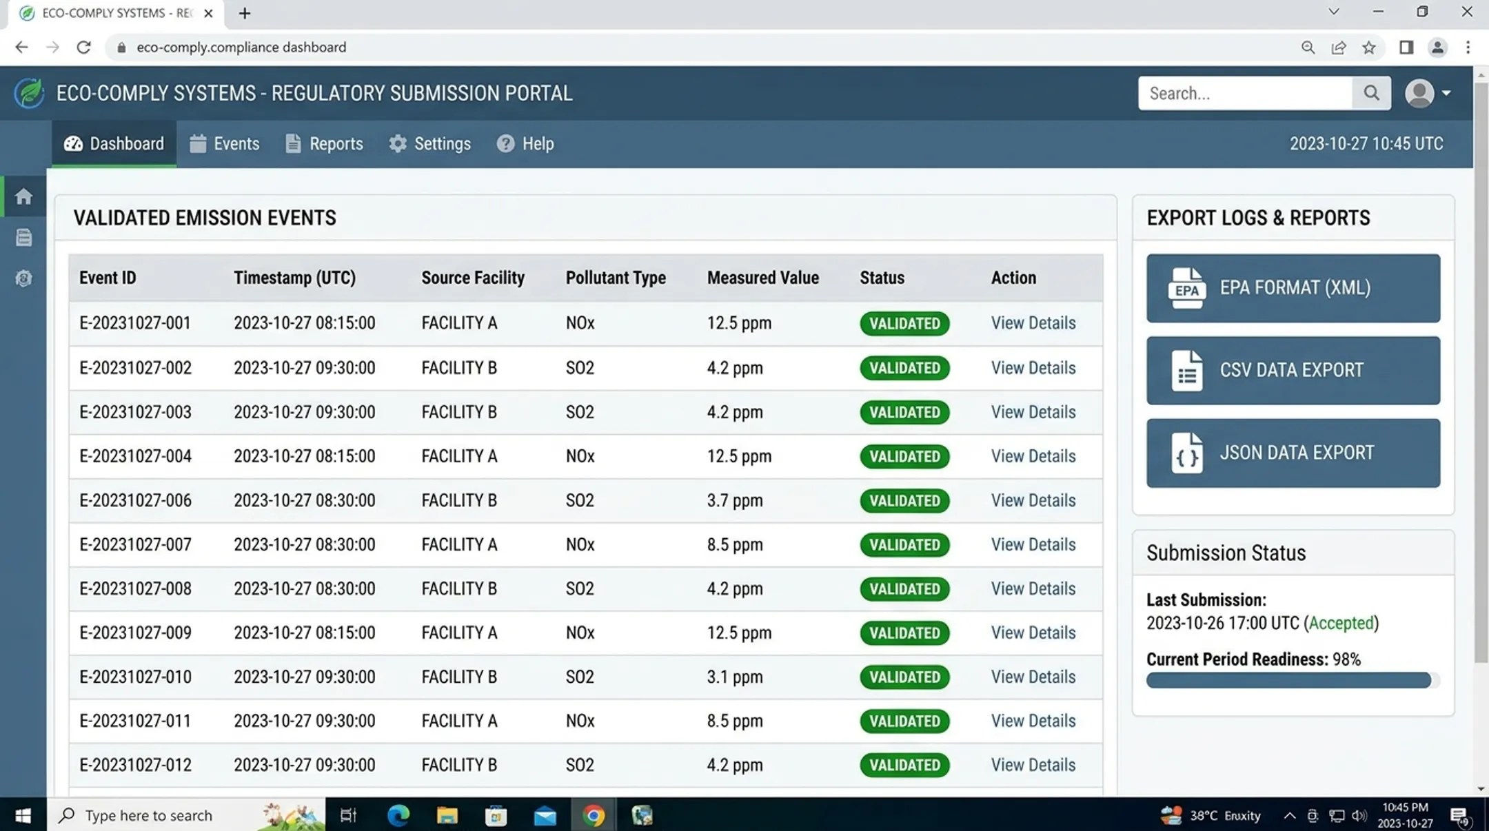Open the tab search chevron in title bar
The image size is (1489, 831).
[1334, 12]
